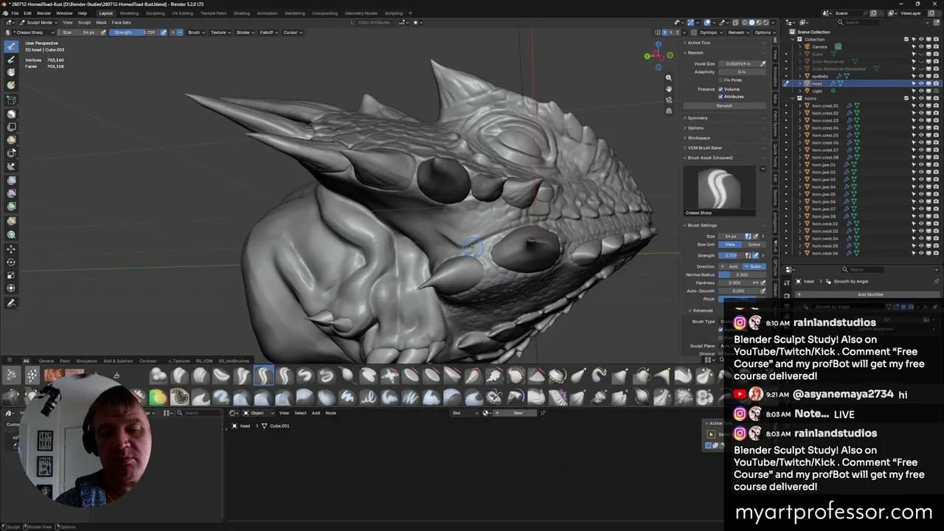Adjust the Normal Radius slider
This screenshot has width=944, height=531.
click(x=742, y=274)
